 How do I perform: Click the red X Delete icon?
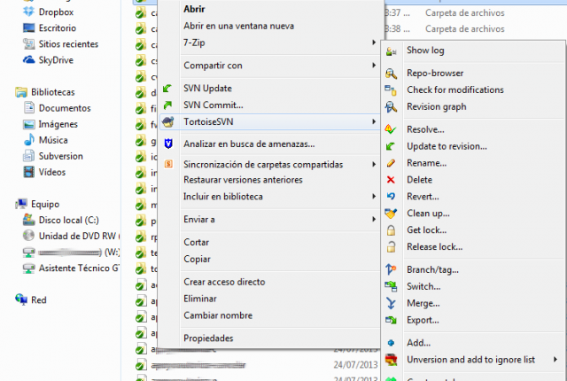391,180
